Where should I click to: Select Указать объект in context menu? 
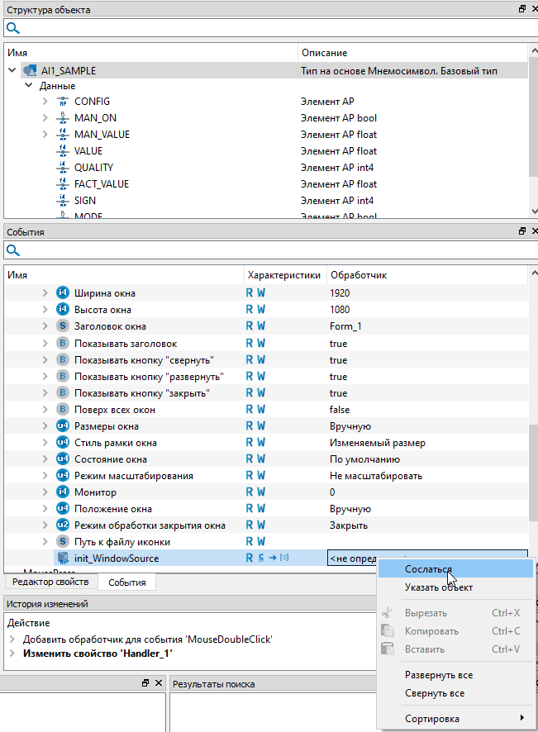(438, 587)
